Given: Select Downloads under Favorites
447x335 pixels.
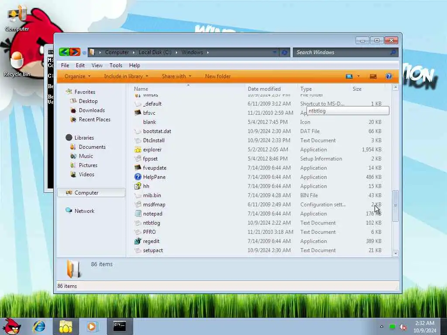Looking at the screenshot, I should [92, 110].
